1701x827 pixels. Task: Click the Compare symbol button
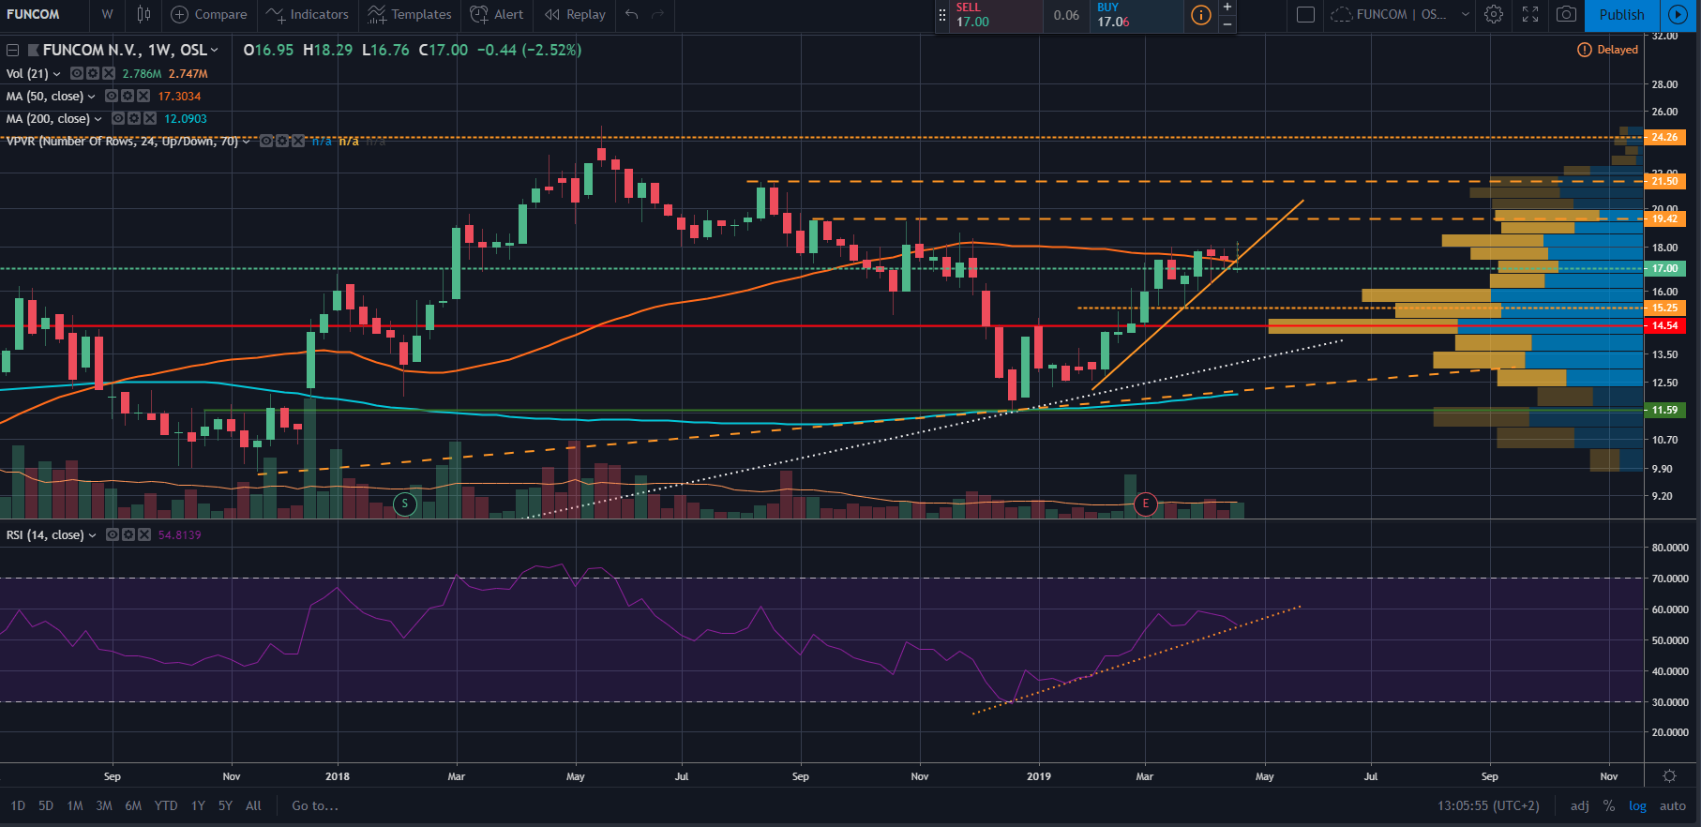[x=209, y=14]
